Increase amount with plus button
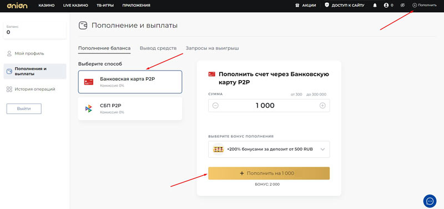The image size is (444, 209). tap(322, 106)
